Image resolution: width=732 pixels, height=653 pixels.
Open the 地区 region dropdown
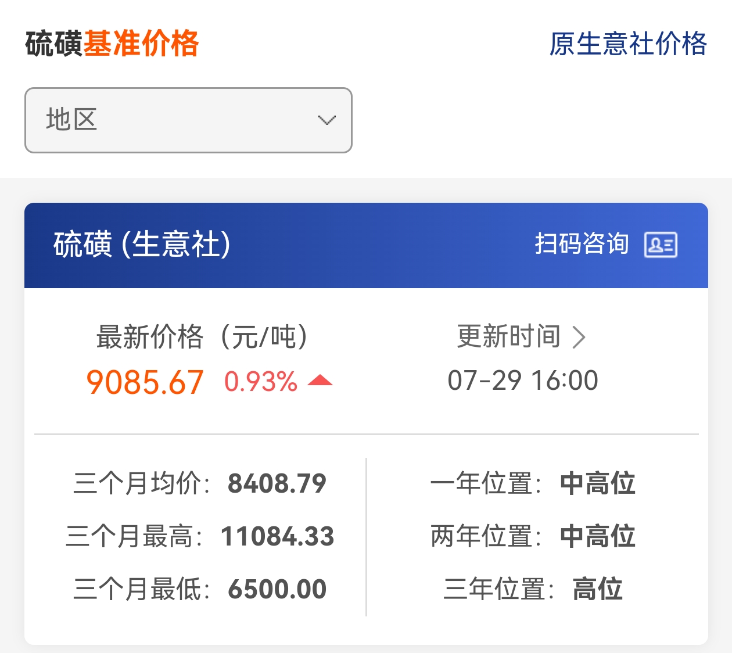[x=188, y=120]
